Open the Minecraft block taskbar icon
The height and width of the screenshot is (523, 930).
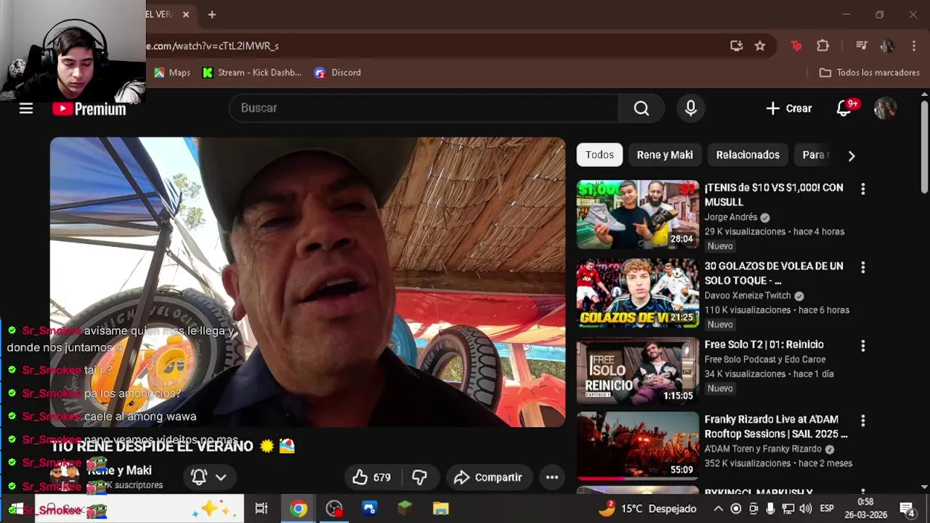click(405, 508)
